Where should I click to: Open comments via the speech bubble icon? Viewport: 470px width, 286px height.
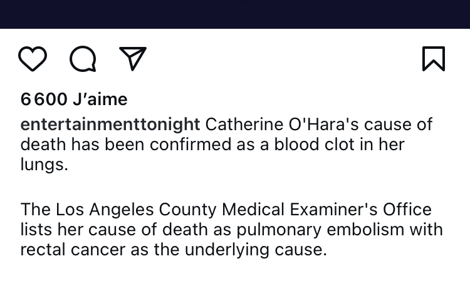pyautogui.click(x=83, y=59)
